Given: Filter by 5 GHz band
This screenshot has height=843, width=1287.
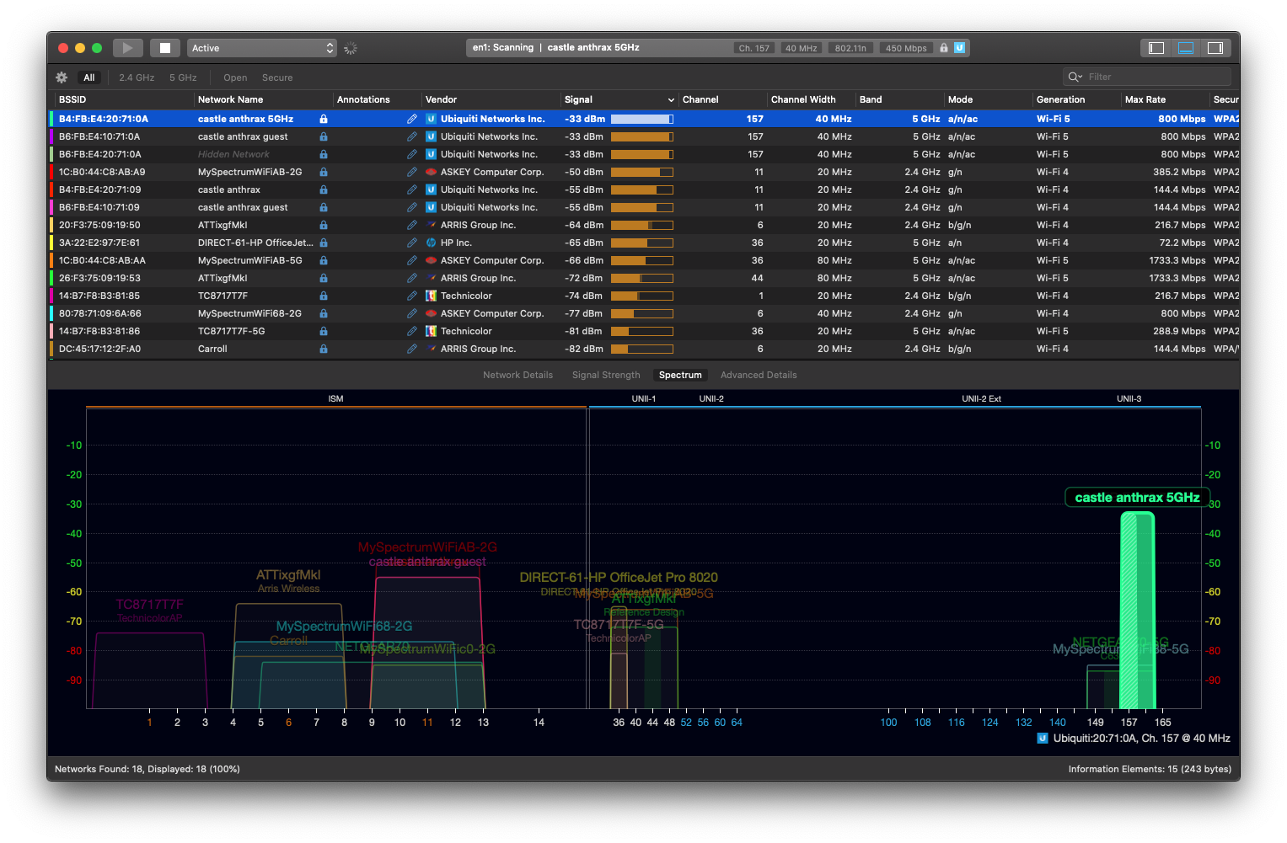Looking at the screenshot, I should [x=183, y=77].
